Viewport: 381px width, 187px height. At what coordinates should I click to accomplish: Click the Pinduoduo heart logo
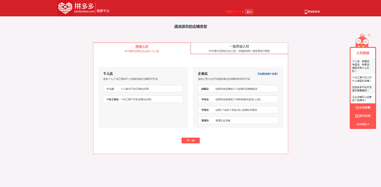[65, 8]
